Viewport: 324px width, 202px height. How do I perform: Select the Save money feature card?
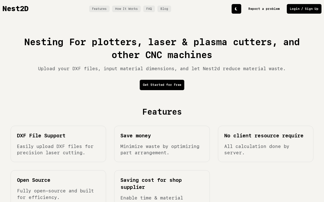(x=162, y=144)
